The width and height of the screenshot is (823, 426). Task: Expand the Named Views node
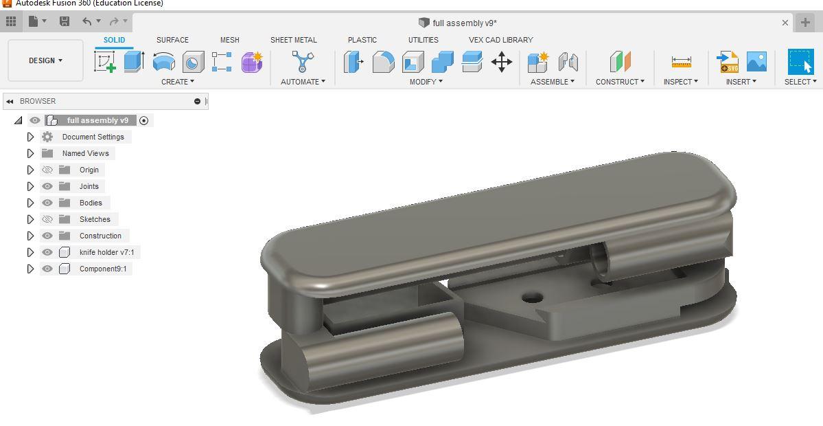pyautogui.click(x=30, y=153)
